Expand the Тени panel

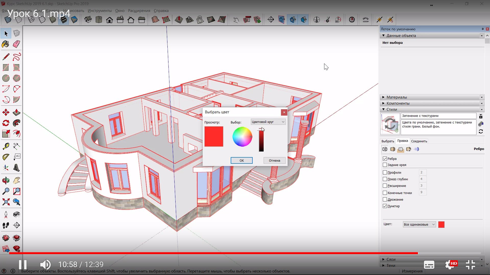click(383, 265)
